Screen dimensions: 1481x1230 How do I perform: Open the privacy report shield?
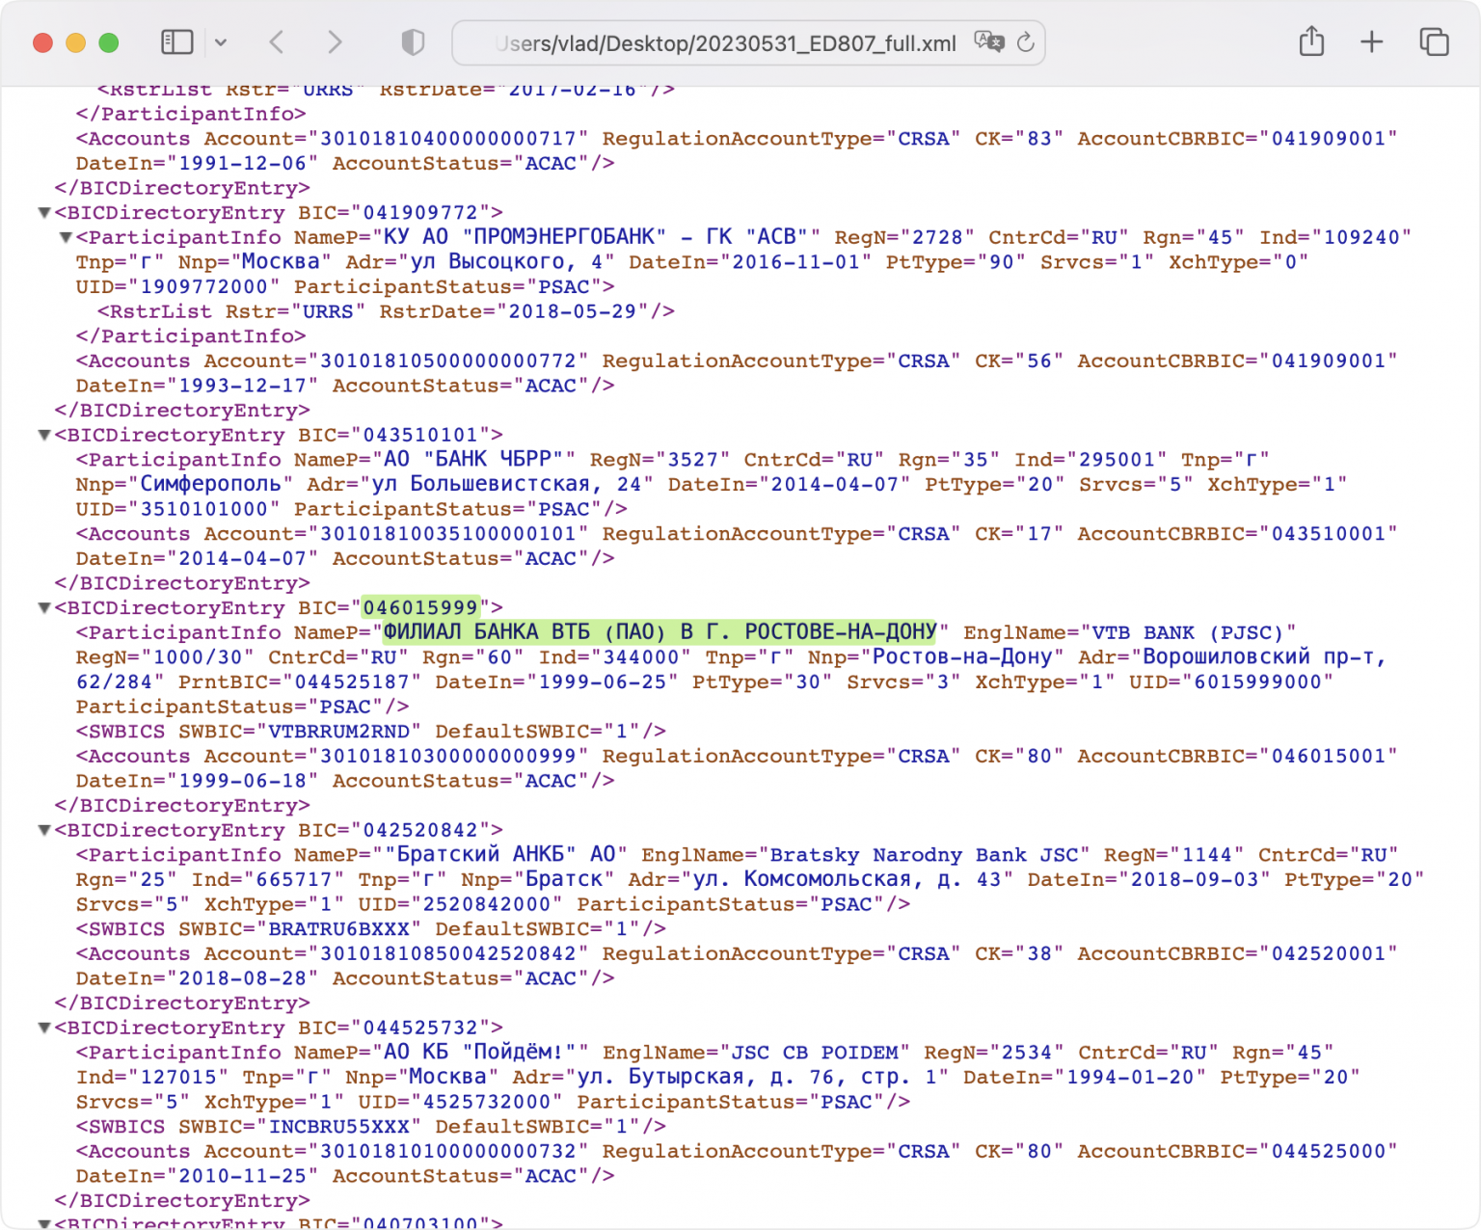click(413, 42)
